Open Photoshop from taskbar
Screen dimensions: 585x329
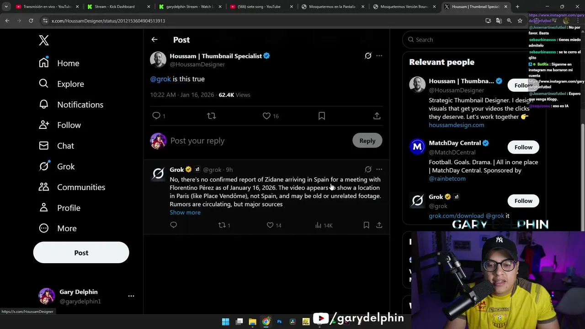click(279, 322)
